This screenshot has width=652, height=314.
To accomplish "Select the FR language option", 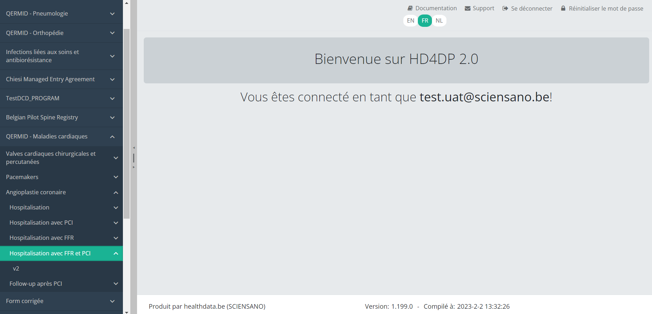I will 425,20.
